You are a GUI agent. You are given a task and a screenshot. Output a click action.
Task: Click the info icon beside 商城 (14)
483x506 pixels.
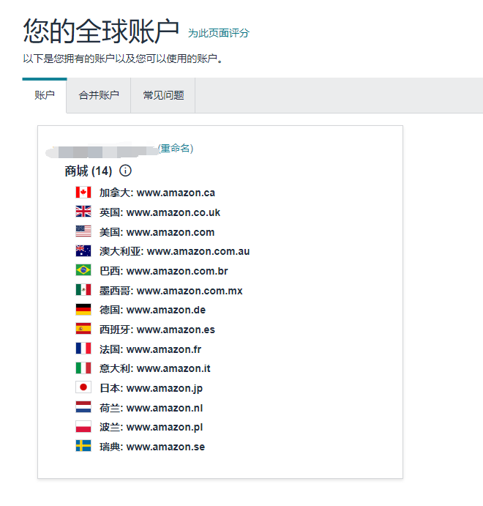[125, 171]
